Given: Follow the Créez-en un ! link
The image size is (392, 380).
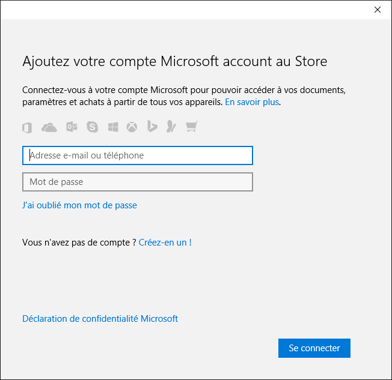Looking at the screenshot, I should click(x=165, y=243).
